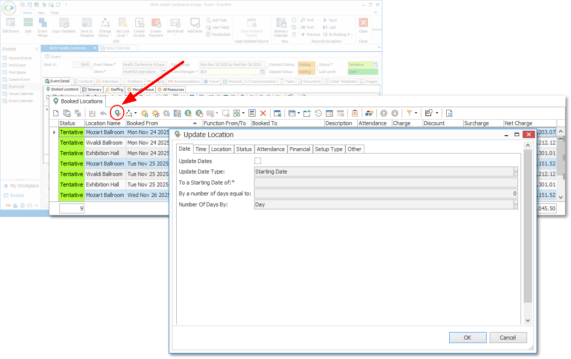Open the Update Date Type dropdown
This screenshot has width=571, height=359.
[x=516, y=172]
